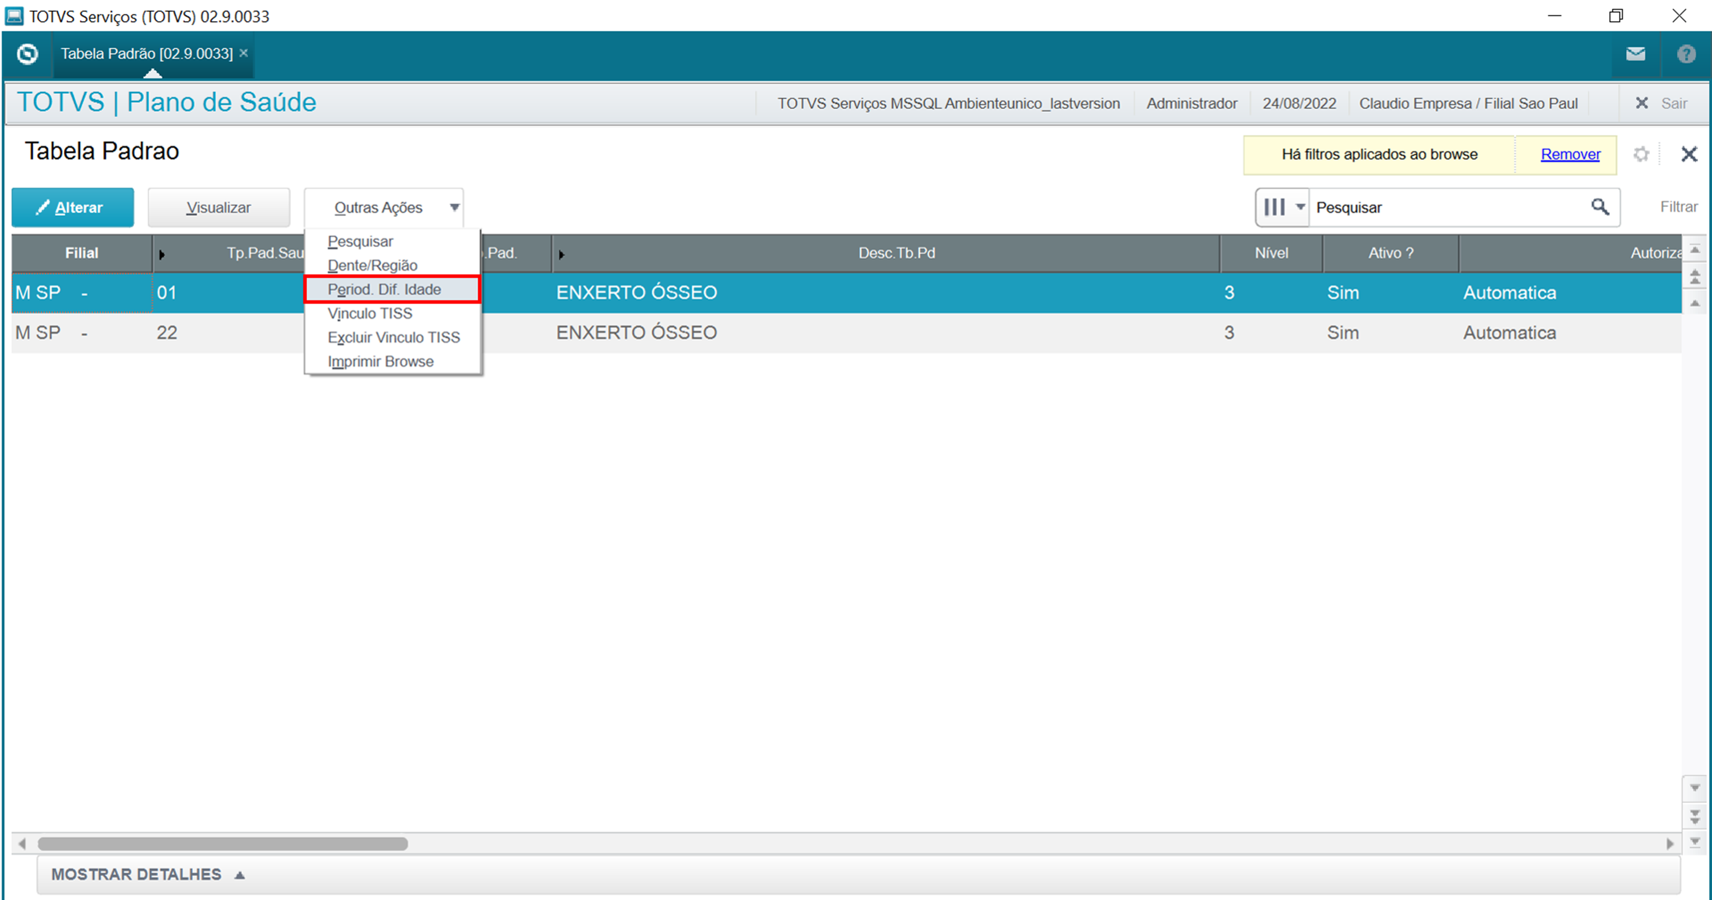The width and height of the screenshot is (1712, 900).
Task: Choose Vinculo TISS from the menu
Action: click(370, 314)
